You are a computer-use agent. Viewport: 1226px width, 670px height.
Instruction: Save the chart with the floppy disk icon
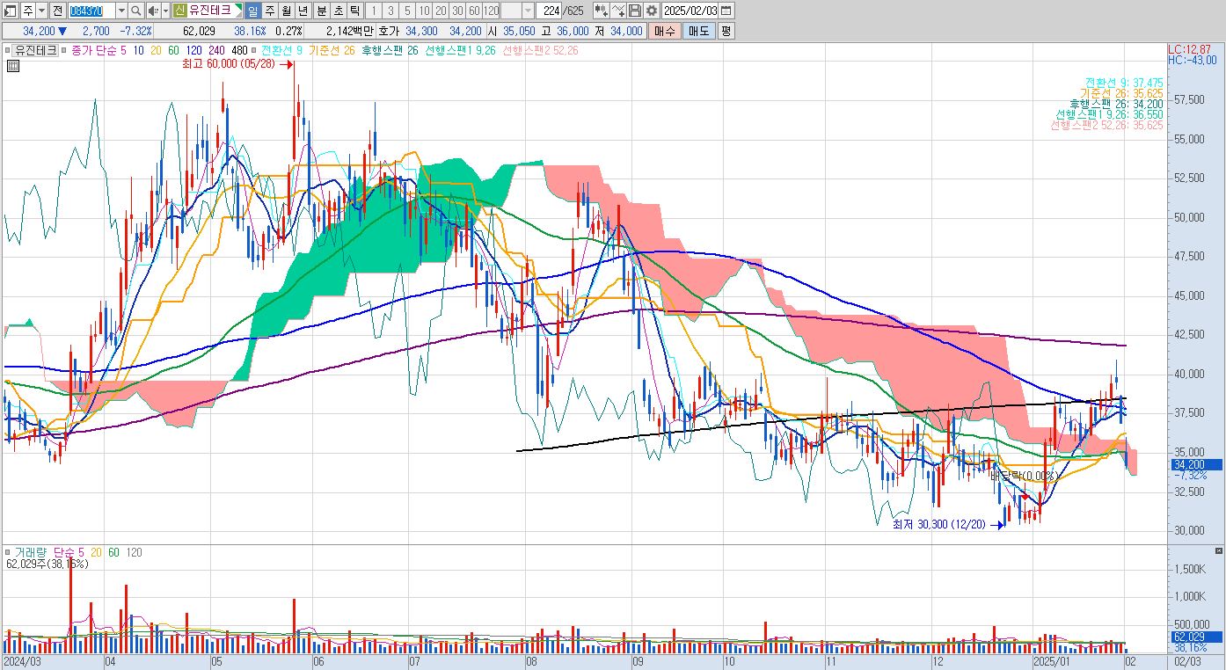(635, 11)
